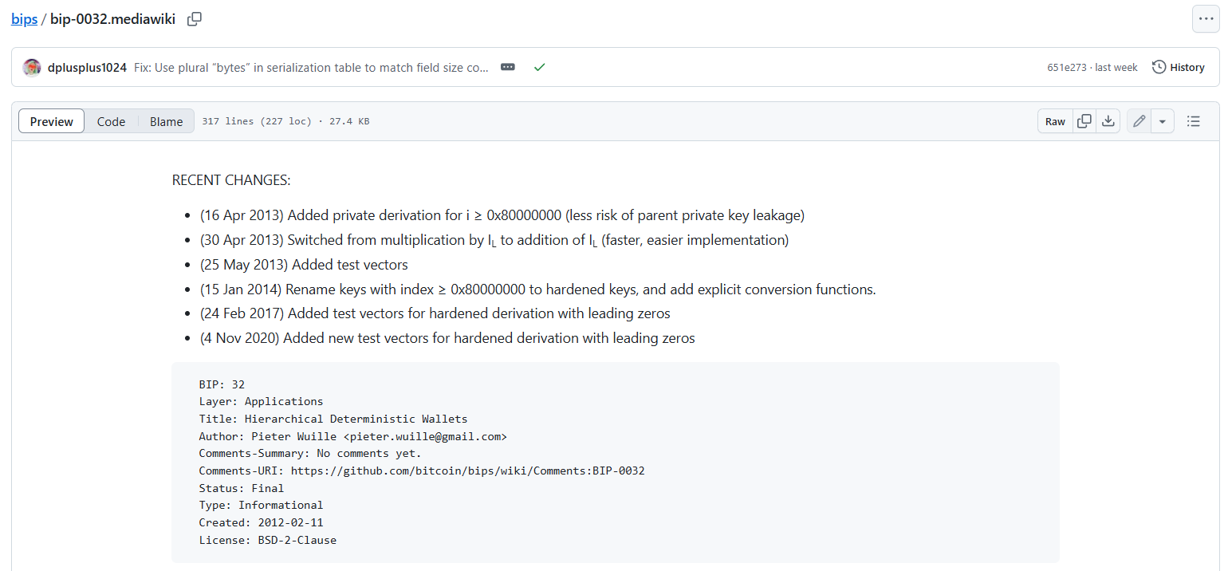Click the Layer: Applications line
Image resolution: width=1232 pixels, height=571 pixels.
pos(262,402)
